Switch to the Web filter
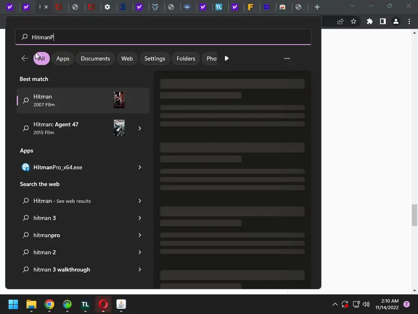Screen dimensions: 418x314 click(127, 58)
